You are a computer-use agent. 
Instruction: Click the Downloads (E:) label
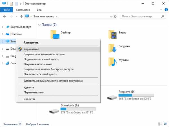[x=70, y=105]
